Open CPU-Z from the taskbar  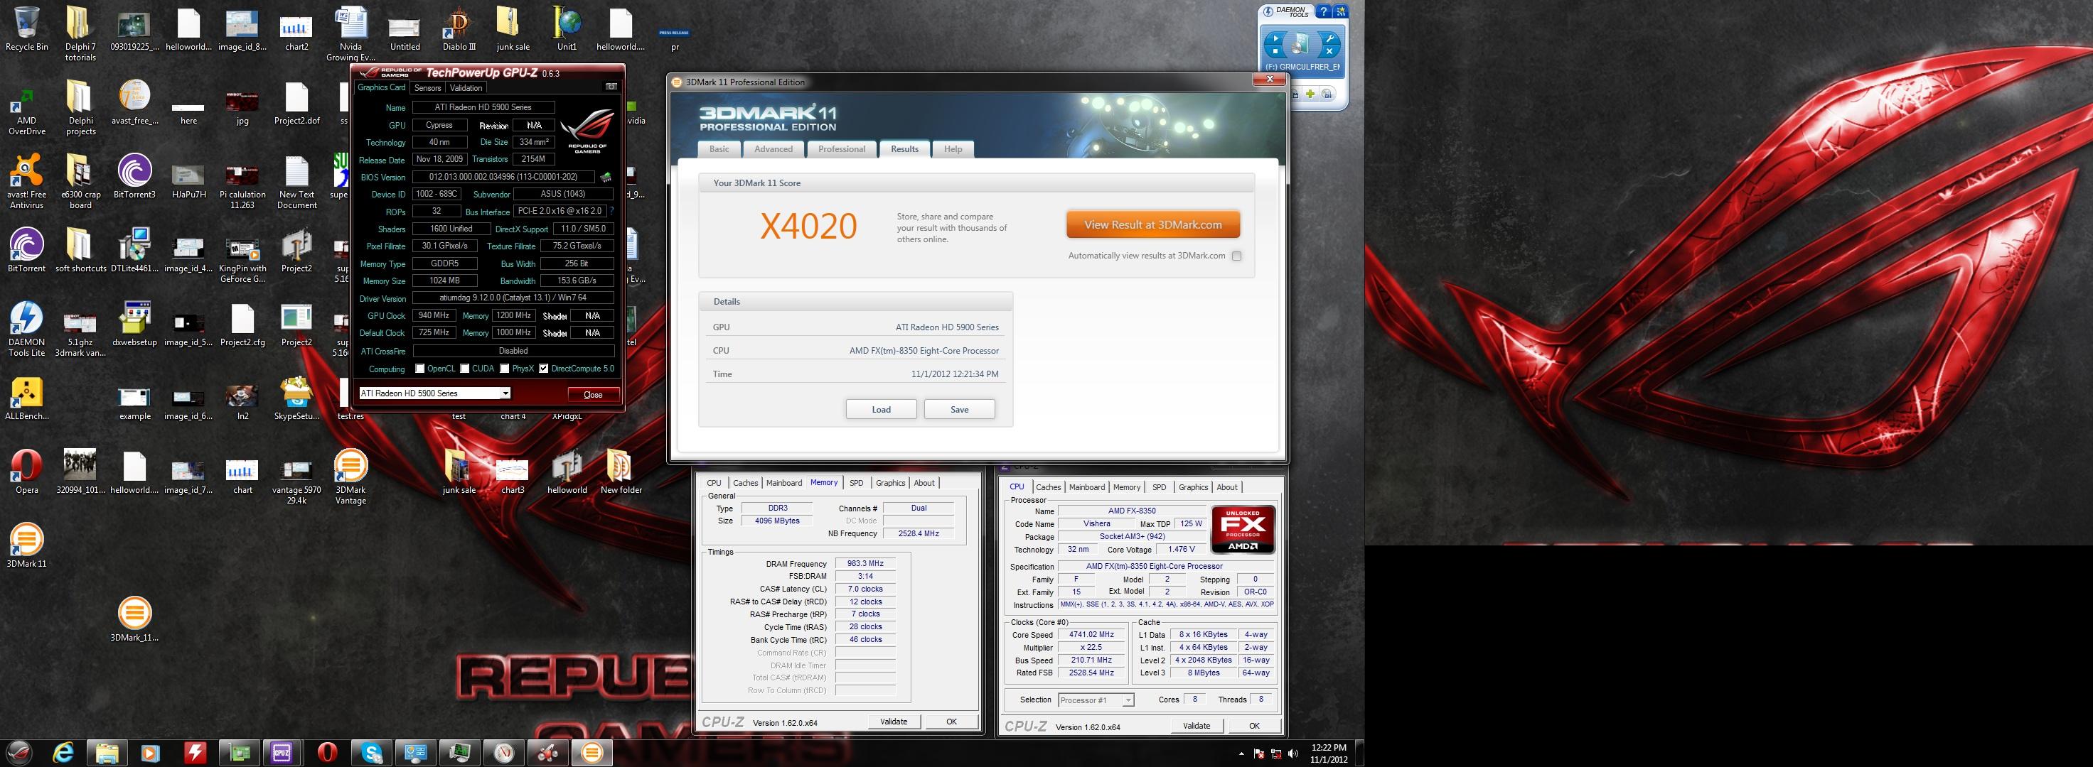(x=282, y=752)
